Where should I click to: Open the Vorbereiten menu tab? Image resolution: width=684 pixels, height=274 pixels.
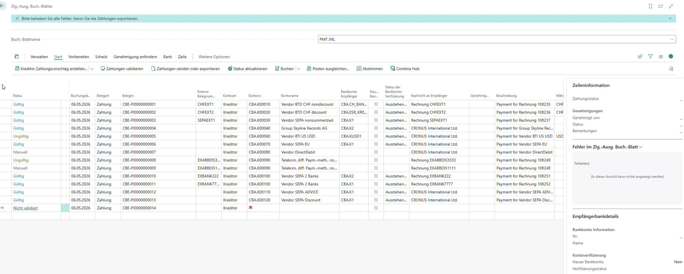[79, 57]
